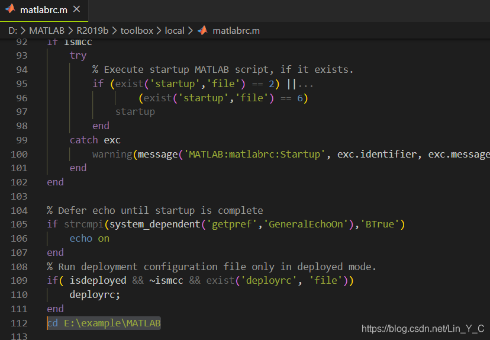
Task: Click the number 6 on line 96
Action: pos(300,98)
